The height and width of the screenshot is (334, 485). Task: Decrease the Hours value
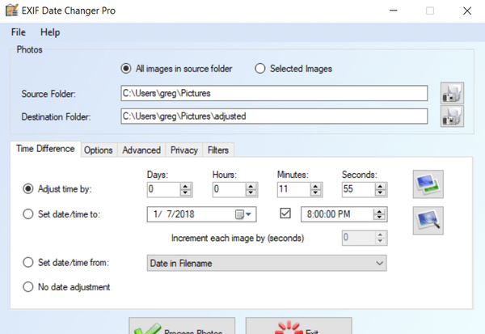coord(251,192)
